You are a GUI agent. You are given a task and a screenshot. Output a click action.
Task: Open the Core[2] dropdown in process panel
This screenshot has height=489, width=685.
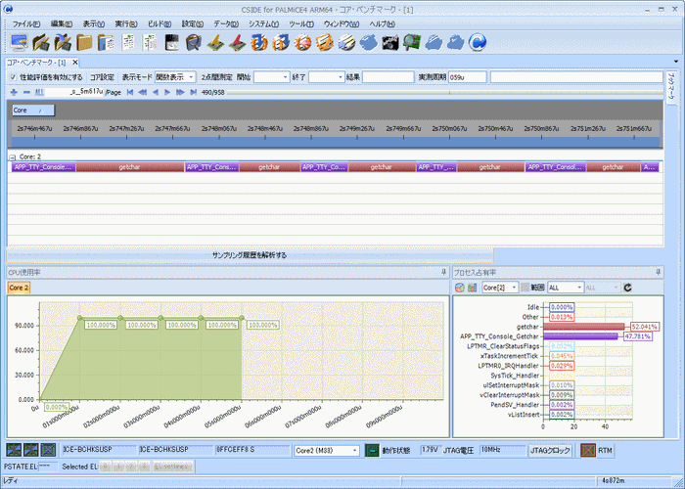click(500, 288)
